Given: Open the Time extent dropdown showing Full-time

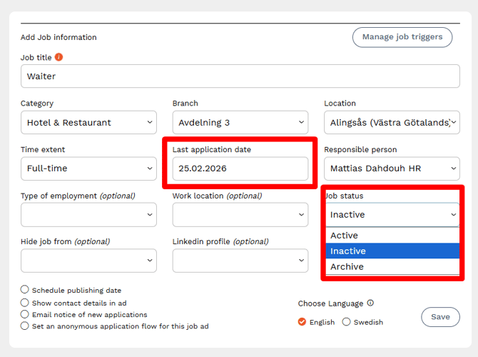Looking at the screenshot, I should pyautogui.click(x=88, y=169).
